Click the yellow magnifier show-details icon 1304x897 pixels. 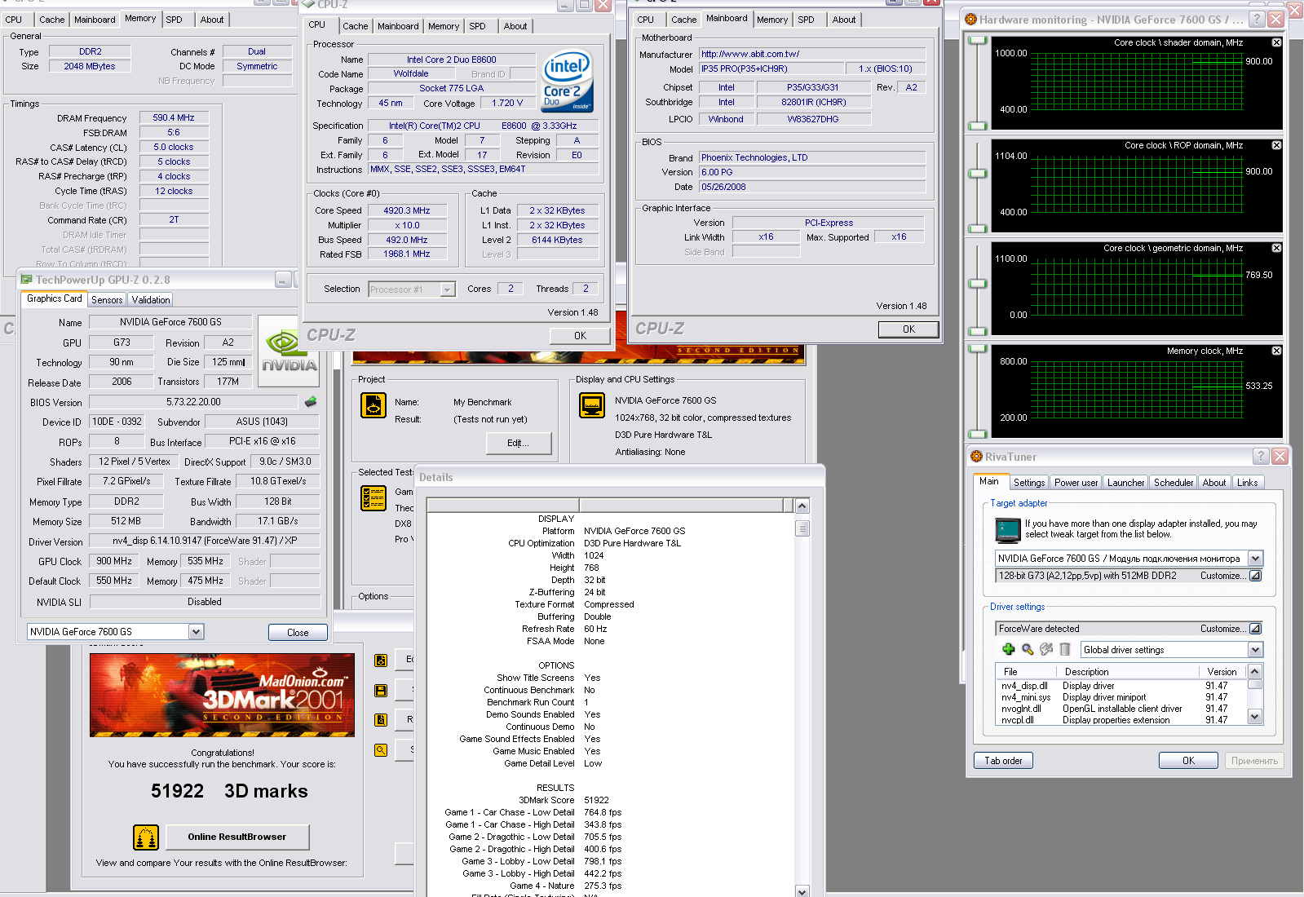coord(381,750)
